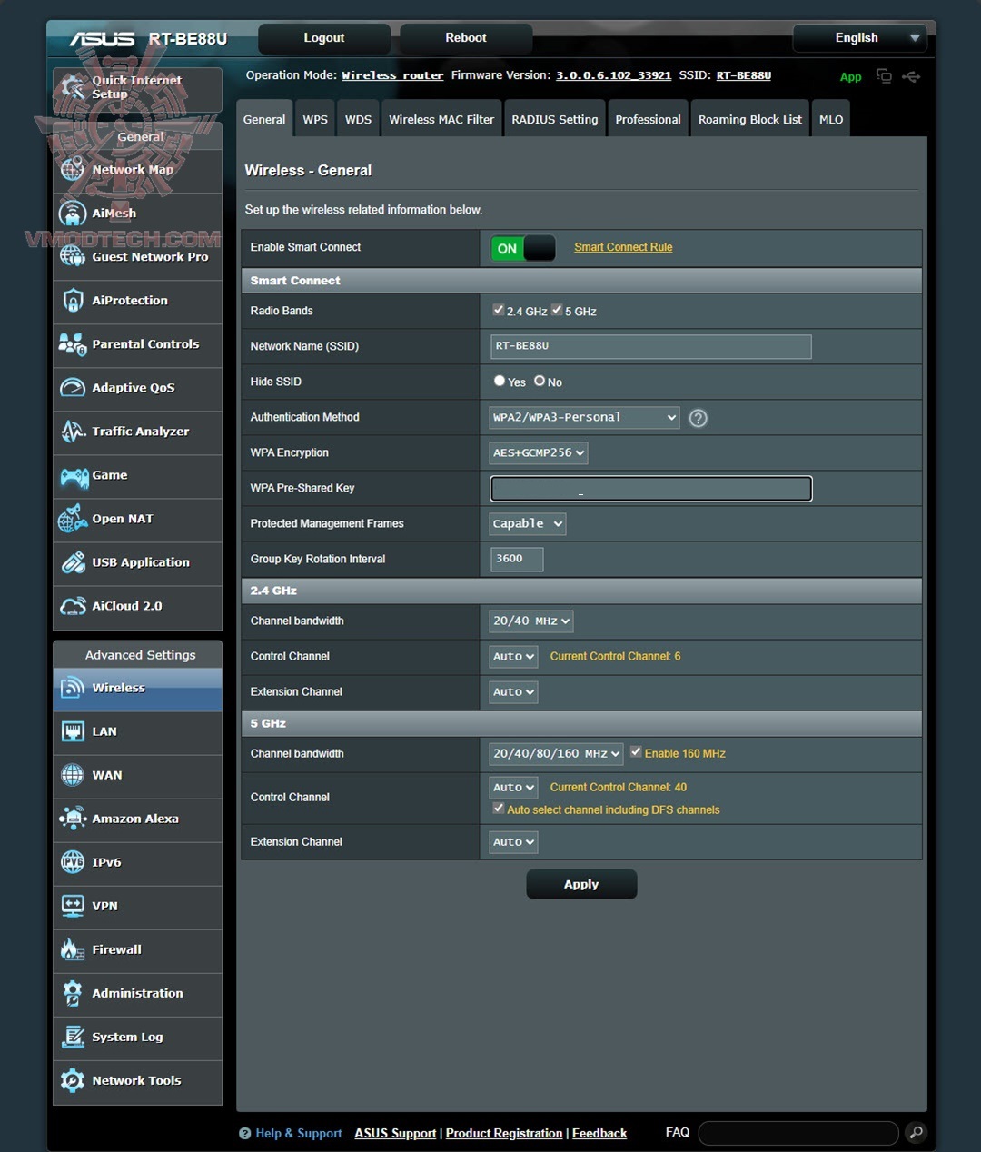The image size is (981, 1152).
Task: Open 2.4 GHz Channel bandwidth dropdown
Action: pyautogui.click(x=531, y=621)
